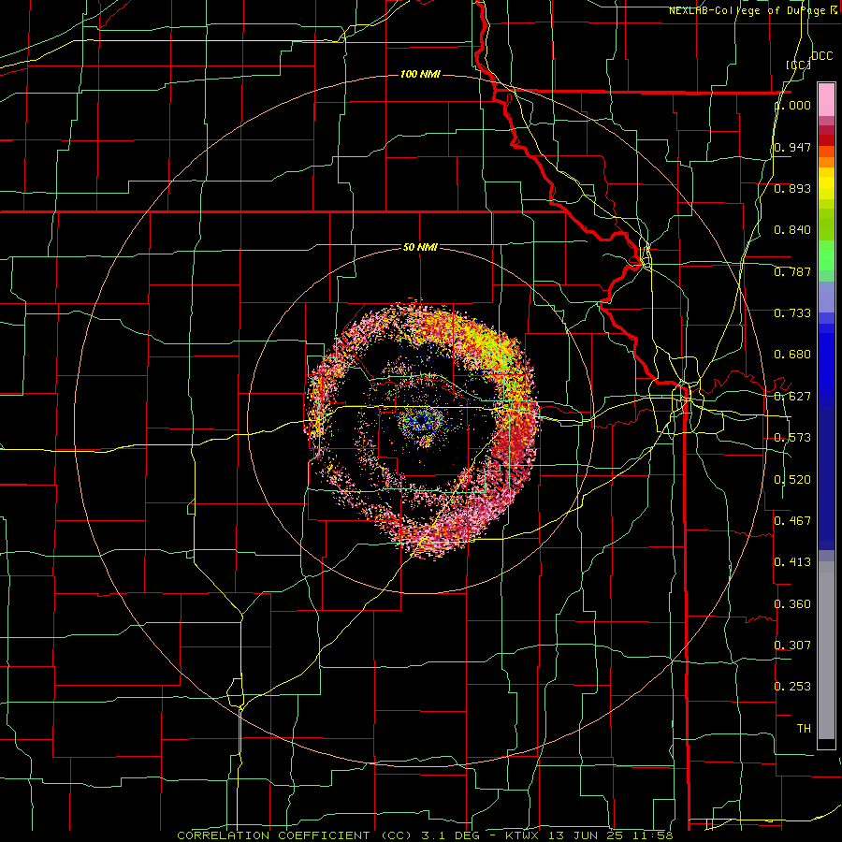Click the 0.733 scale value
This screenshot has height=842, width=842.
click(792, 313)
